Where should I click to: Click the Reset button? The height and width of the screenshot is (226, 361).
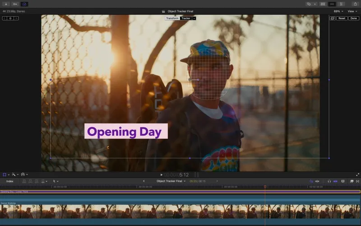(342, 18)
